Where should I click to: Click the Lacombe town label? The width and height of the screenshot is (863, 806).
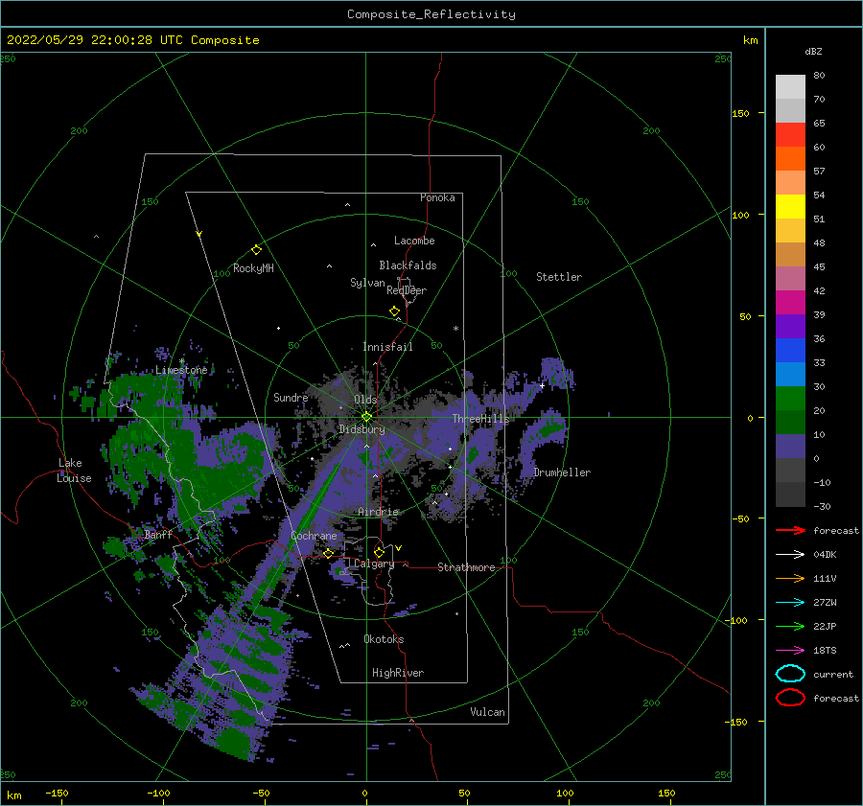coord(414,241)
